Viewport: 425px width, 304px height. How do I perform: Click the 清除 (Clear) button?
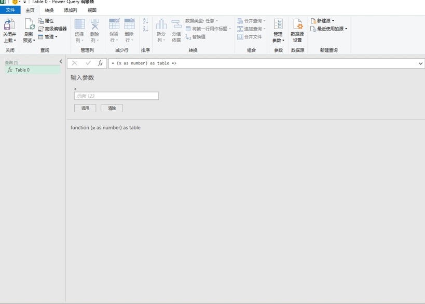pos(112,108)
